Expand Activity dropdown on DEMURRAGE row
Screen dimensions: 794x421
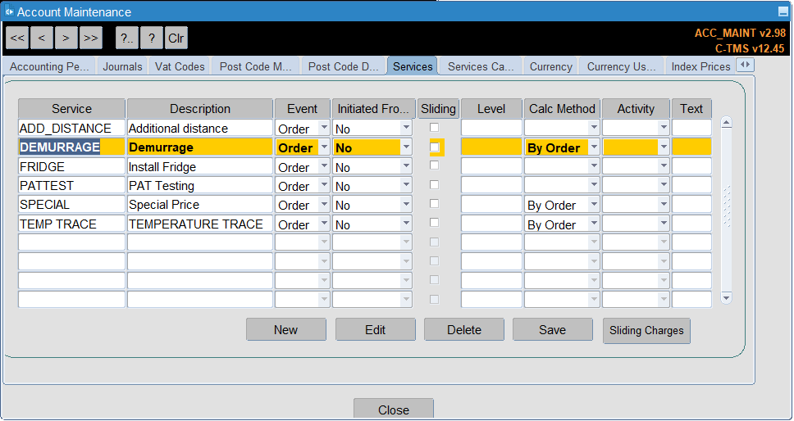(x=664, y=147)
